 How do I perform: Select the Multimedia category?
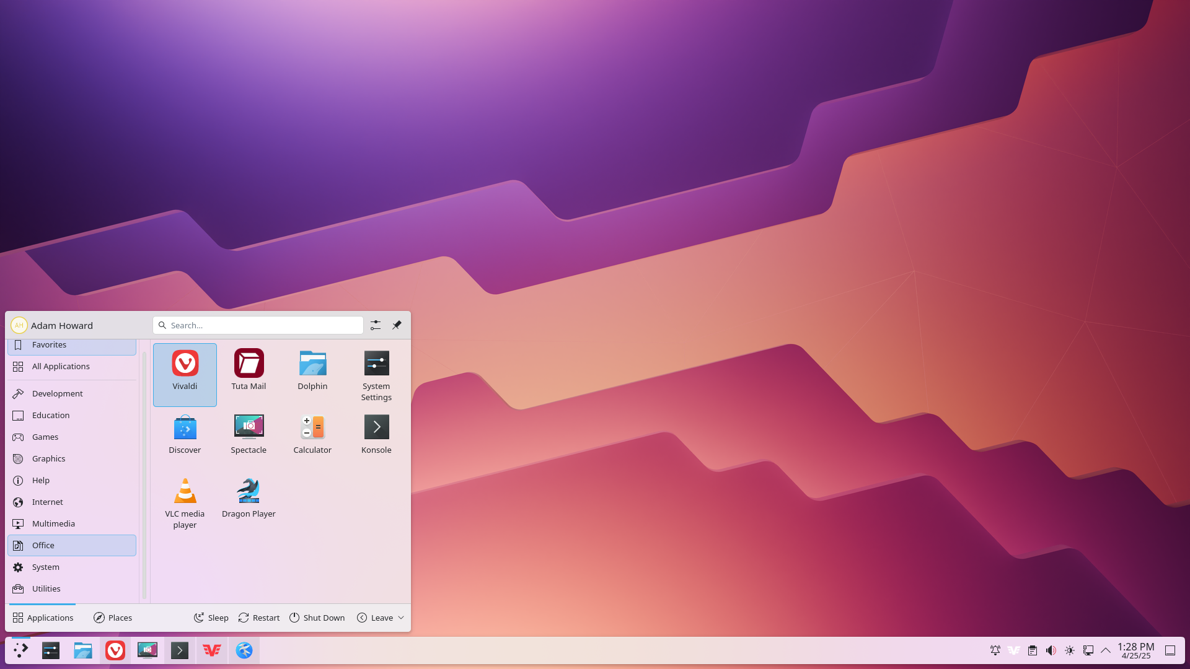53,523
